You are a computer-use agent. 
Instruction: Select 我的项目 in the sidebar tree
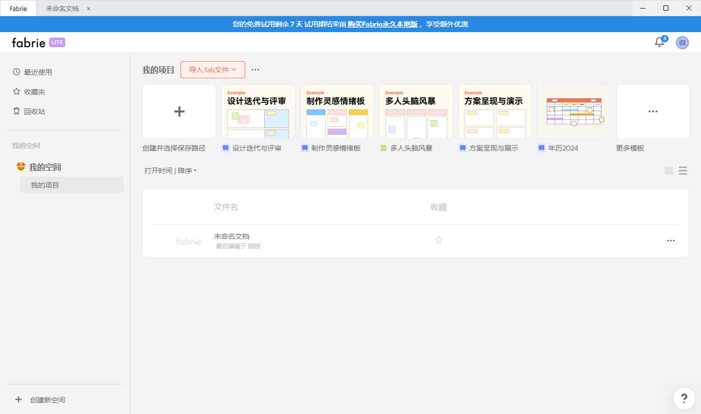[x=72, y=185]
